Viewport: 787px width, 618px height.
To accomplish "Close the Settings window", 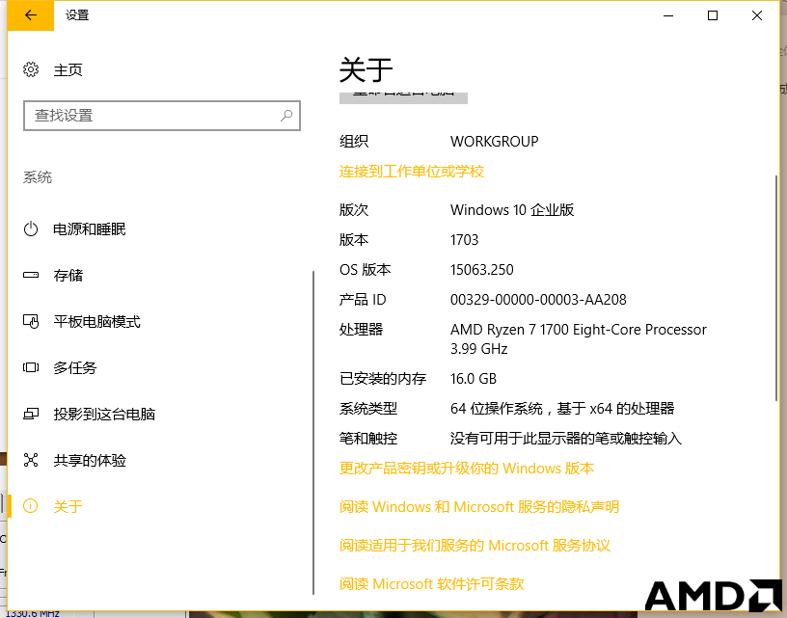I will coord(757,15).
